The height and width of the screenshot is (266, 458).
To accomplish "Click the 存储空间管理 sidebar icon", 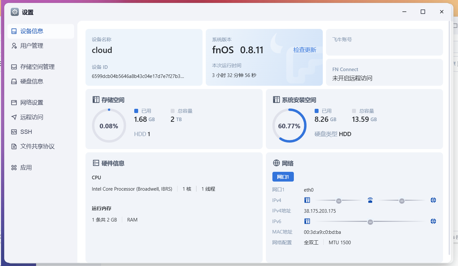I will coord(14,67).
